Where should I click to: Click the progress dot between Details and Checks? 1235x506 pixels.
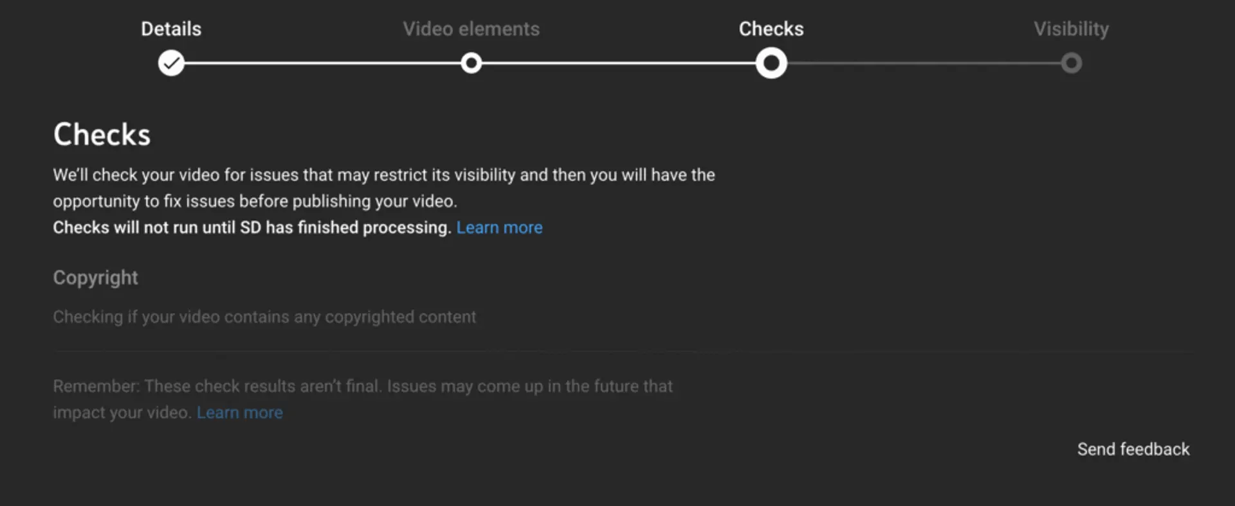pos(471,63)
